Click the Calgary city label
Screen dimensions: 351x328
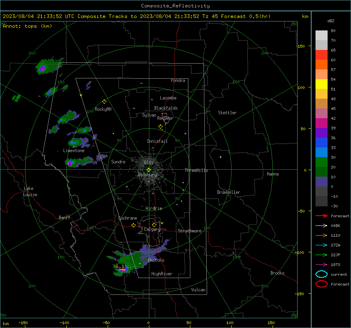[x=152, y=229]
